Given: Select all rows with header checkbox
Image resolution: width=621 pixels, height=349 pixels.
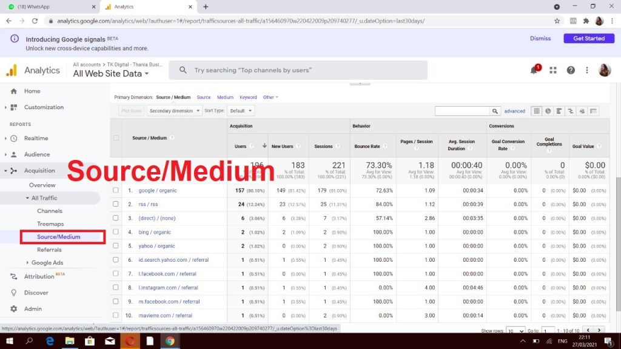Looking at the screenshot, I should click(116, 138).
